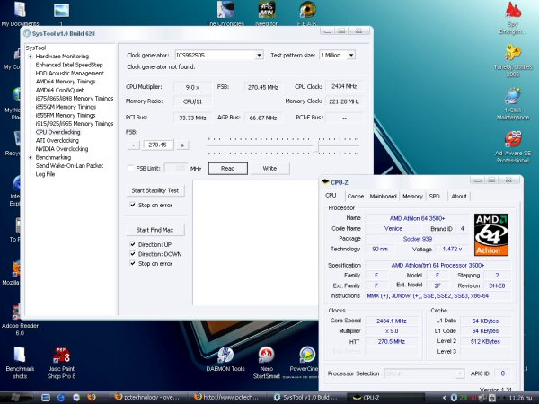This screenshot has height=404, width=539.
Task: Click the FSB value field showing 270.45
Action: point(158,145)
